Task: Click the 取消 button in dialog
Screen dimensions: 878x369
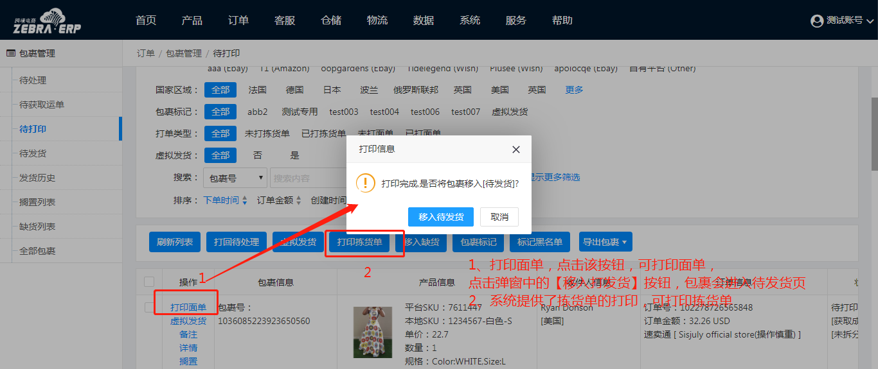Action: 499,217
